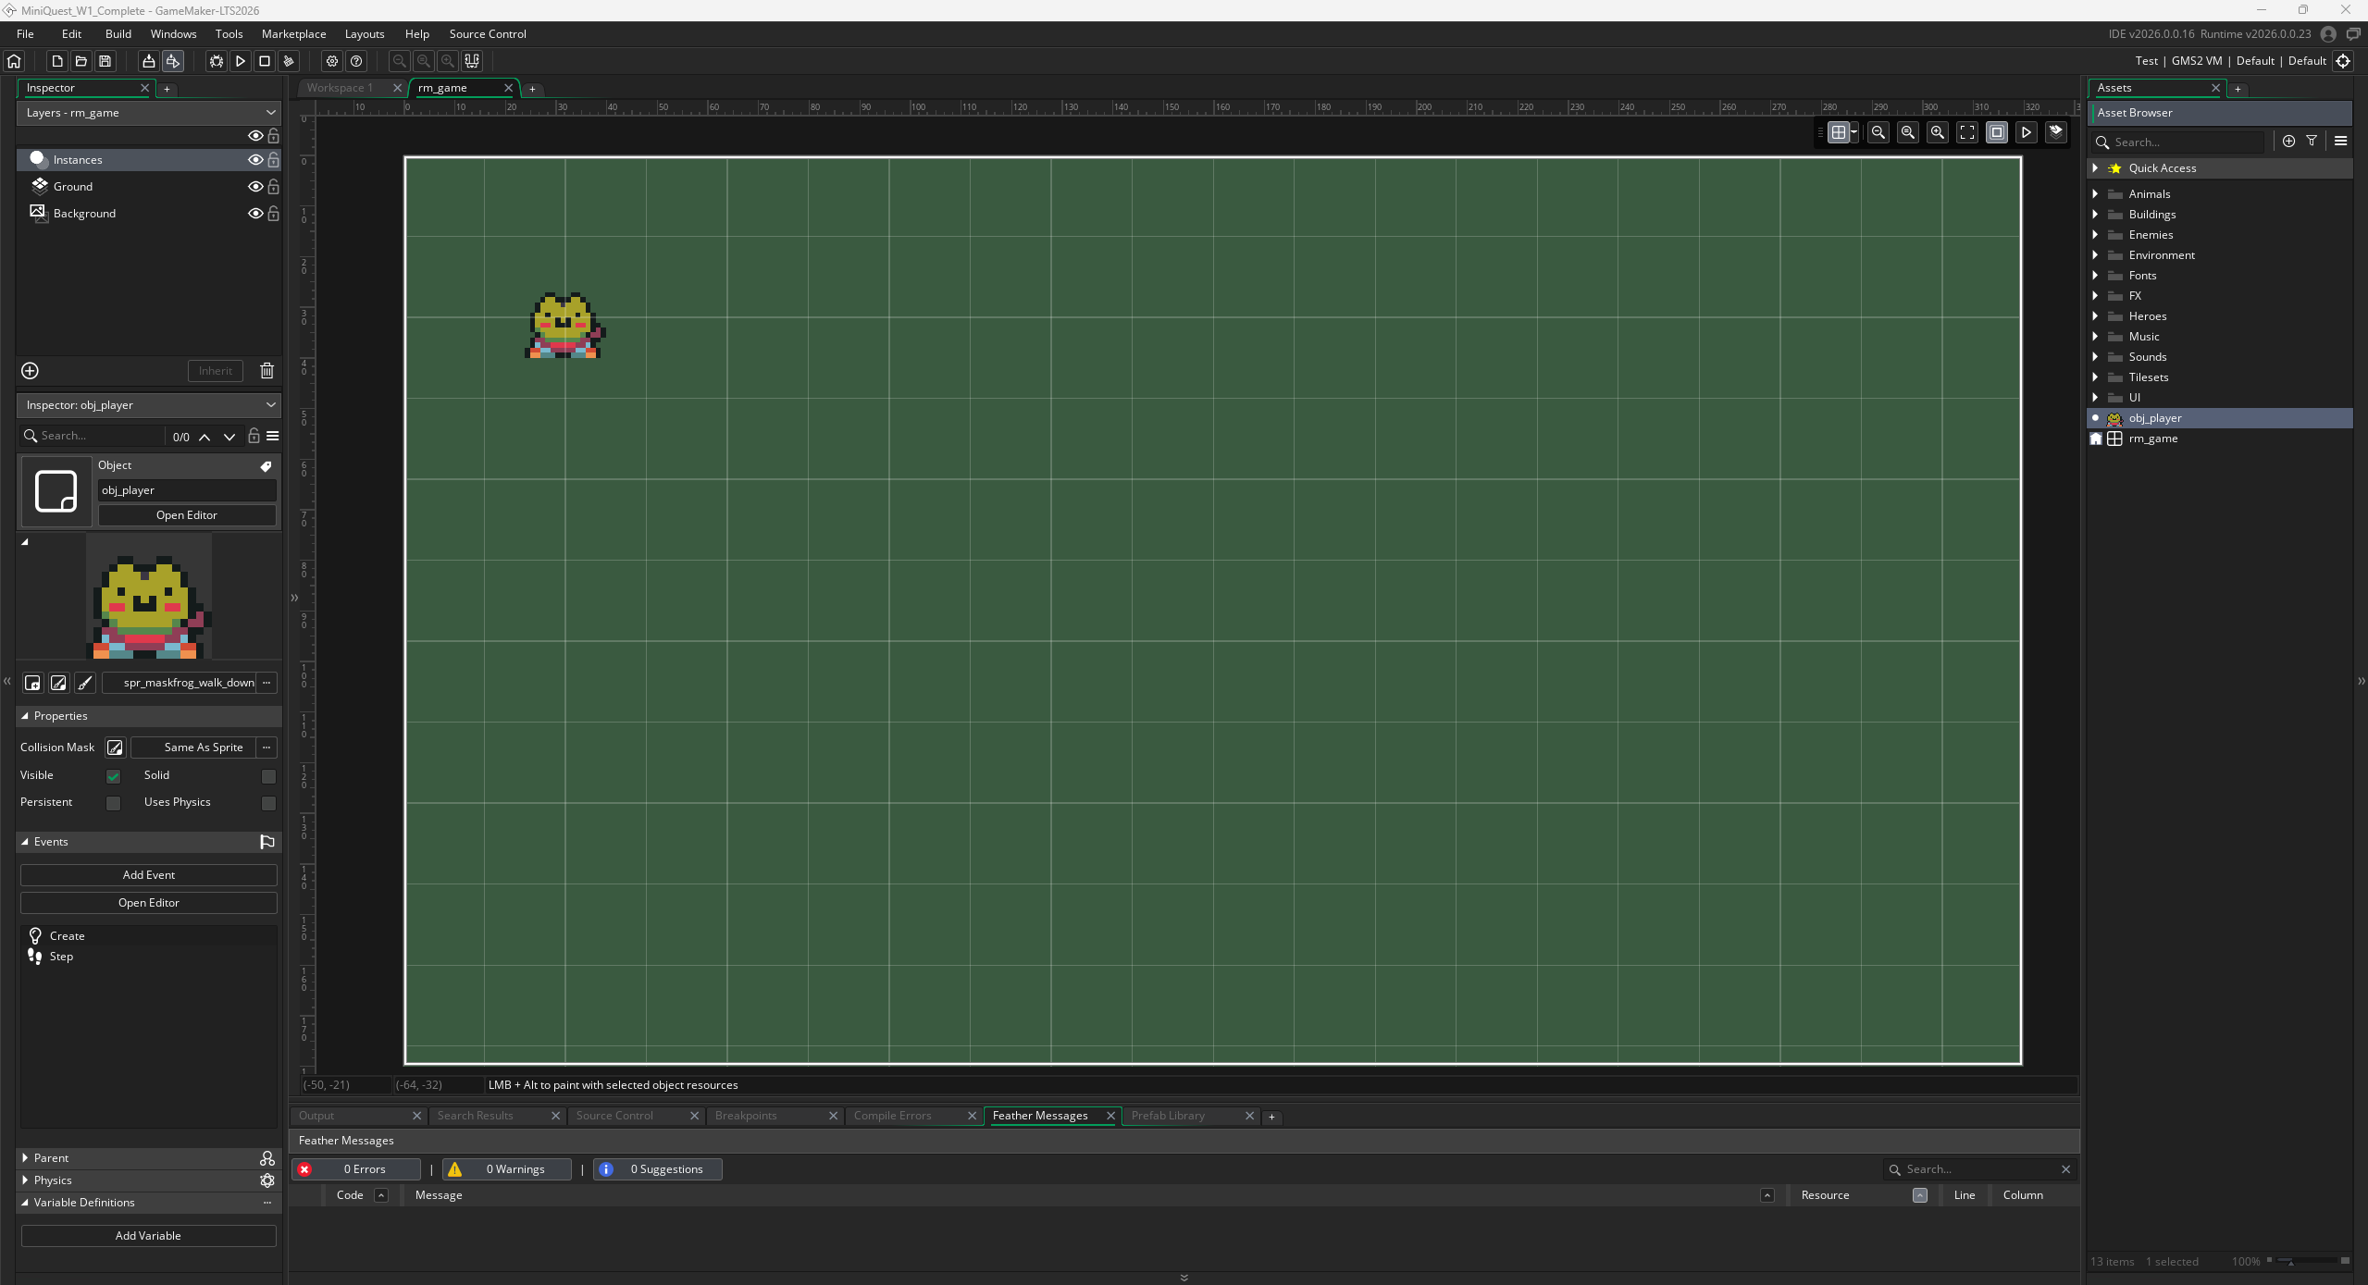Screen dimensions: 2368x1285
Task: Switch to the Output tab
Action: point(316,1116)
